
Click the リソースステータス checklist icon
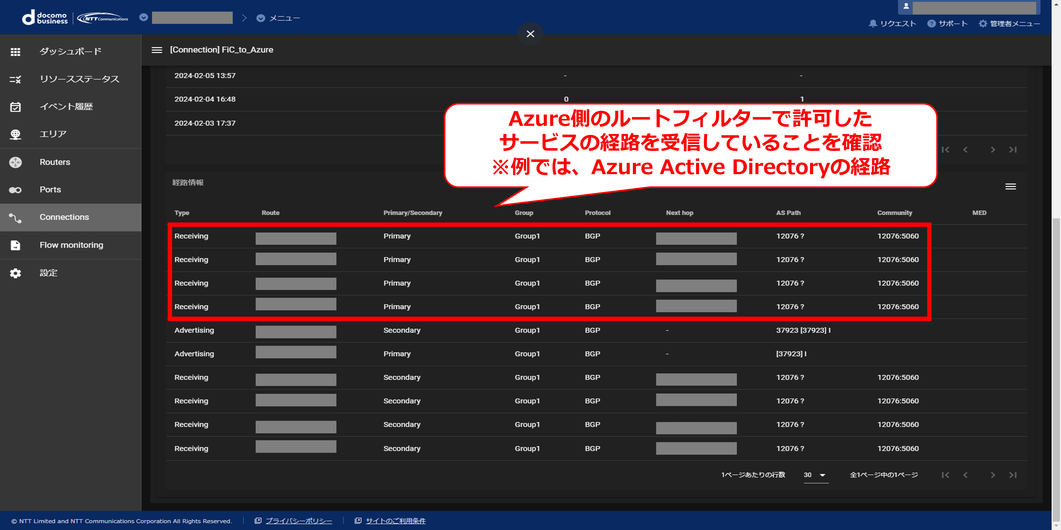pyautogui.click(x=15, y=79)
